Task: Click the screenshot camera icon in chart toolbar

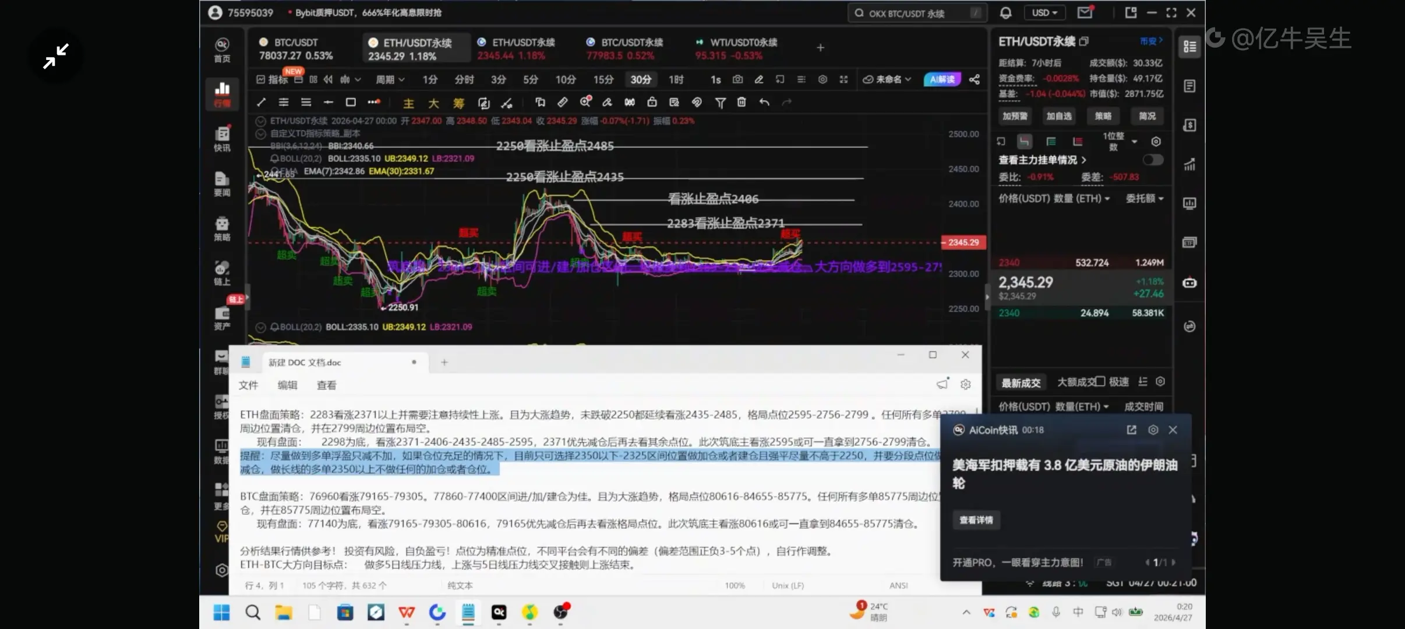Action: [737, 80]
